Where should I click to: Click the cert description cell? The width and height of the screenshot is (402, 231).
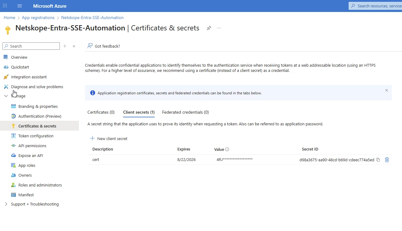click(96, 160)
